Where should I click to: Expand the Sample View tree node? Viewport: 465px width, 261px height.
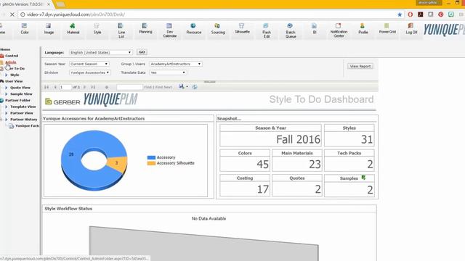[7, 94]
